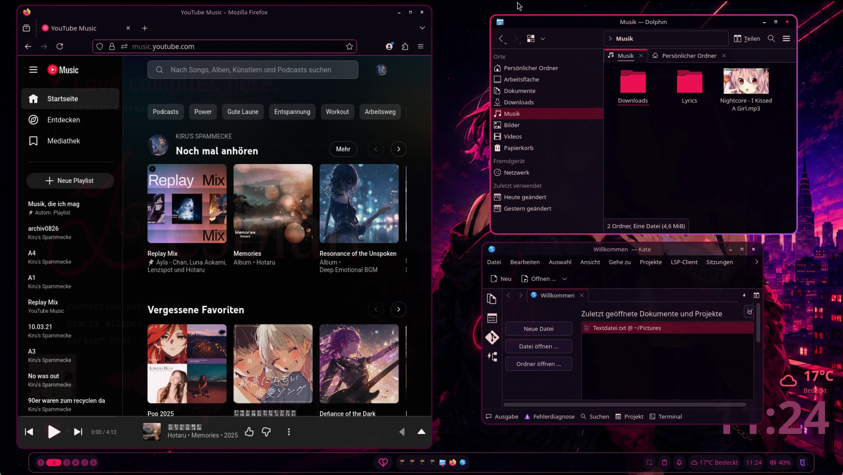Open Dolphin view mode dropdown arrow
This screenshot has height=475, width=843.
pos(543,39)
